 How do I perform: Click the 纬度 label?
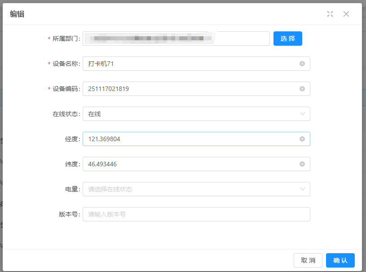click(73, 164)
